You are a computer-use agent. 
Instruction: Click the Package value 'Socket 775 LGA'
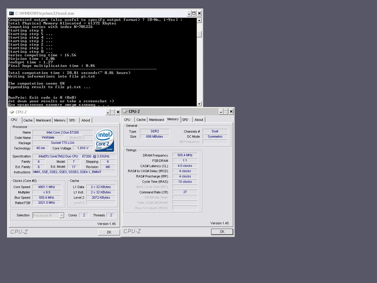coord(63,143)
